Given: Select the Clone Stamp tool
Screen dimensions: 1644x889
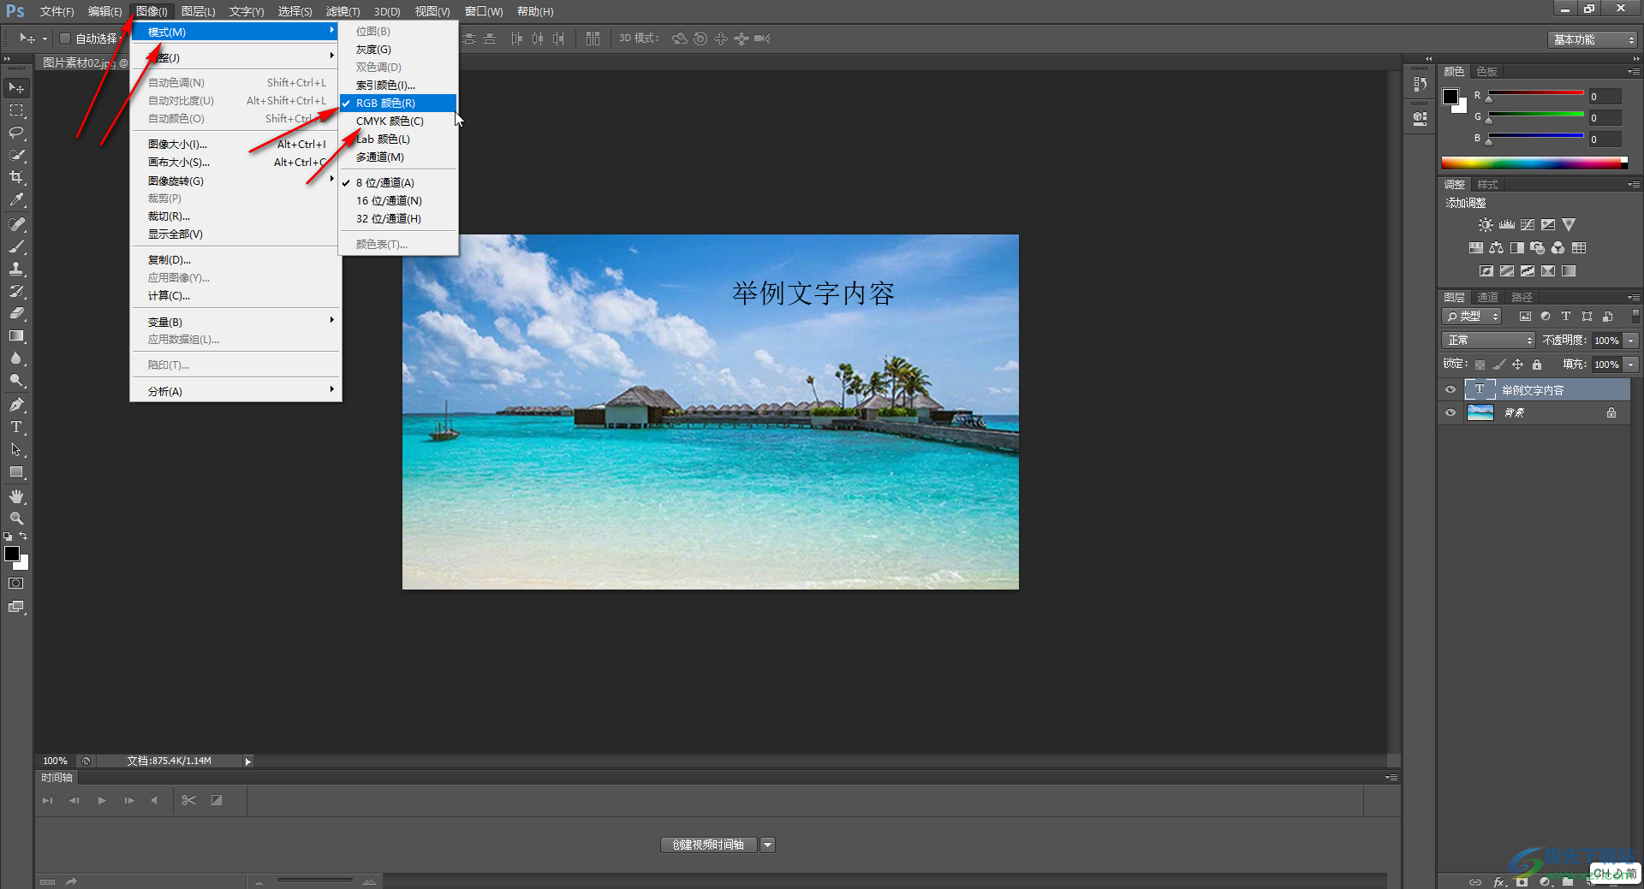Looking at the screenshot, I should point(16,269).
